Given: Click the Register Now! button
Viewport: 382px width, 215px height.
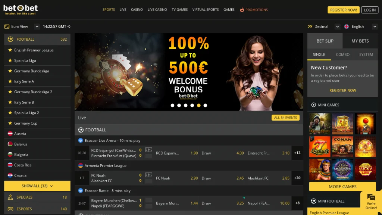Looking at the screenshot, I should tap(343, 10).
